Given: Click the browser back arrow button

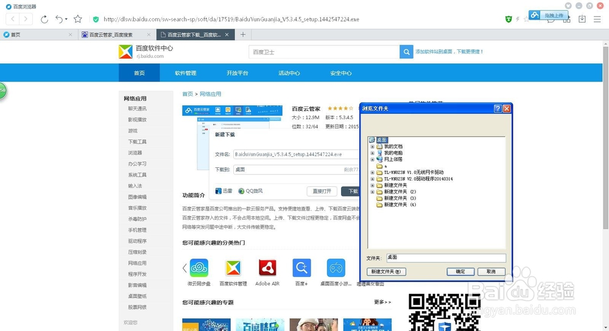Looking at the screenshot, I should point(13,19).
